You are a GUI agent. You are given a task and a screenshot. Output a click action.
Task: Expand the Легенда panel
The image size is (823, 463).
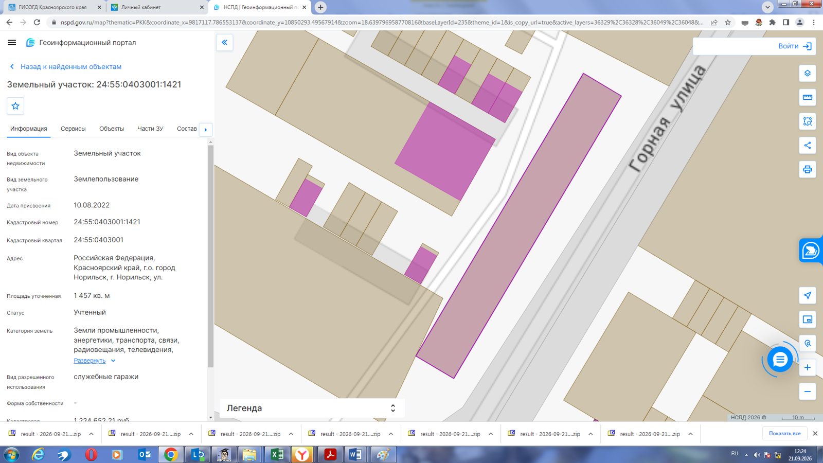312,408
